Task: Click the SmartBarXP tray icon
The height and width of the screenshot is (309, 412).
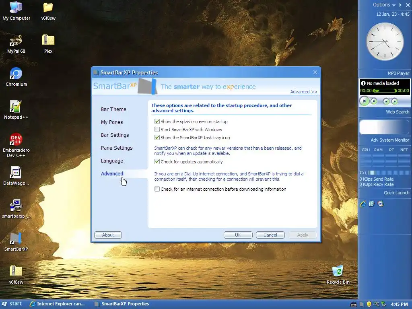Action: click(362, 304)
